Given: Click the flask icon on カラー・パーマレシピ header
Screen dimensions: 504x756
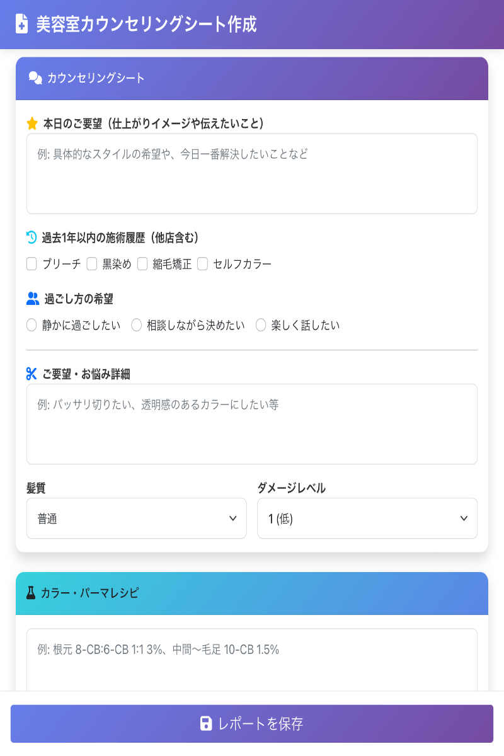Looking at the screenshot, I should 31,592.
